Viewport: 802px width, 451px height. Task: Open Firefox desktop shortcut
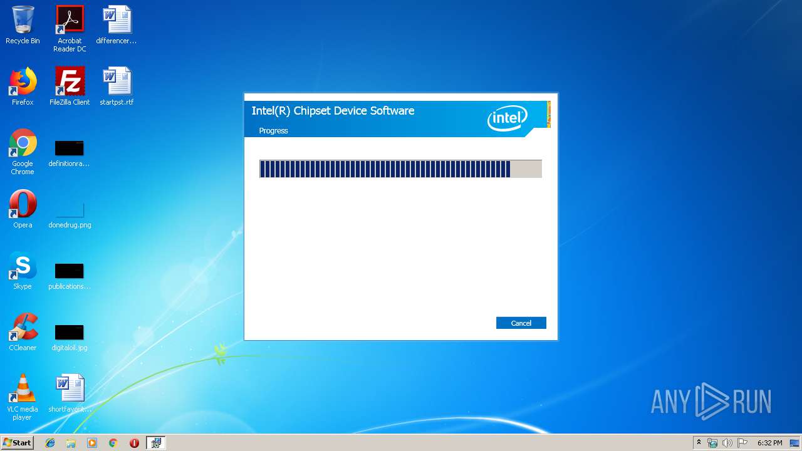tap(23, 86)
